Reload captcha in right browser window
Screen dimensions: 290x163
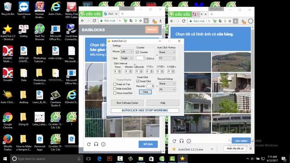click(x=174, y=141)
